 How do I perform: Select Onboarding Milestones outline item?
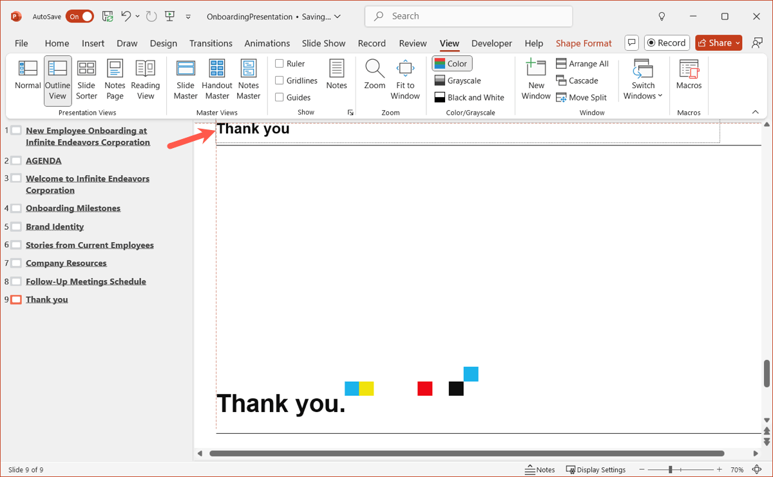(x=73, y=209)
